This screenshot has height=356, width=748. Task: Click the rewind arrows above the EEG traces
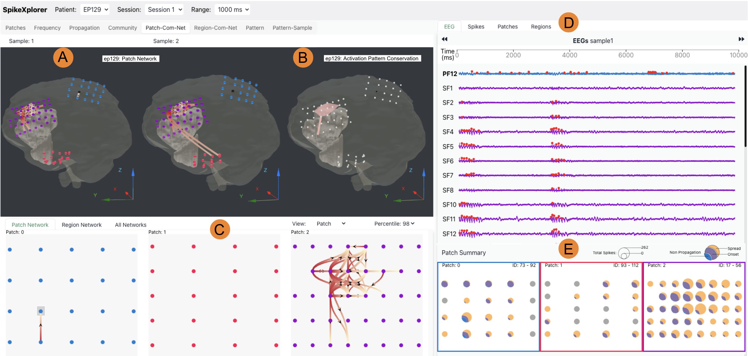(445, 39)
